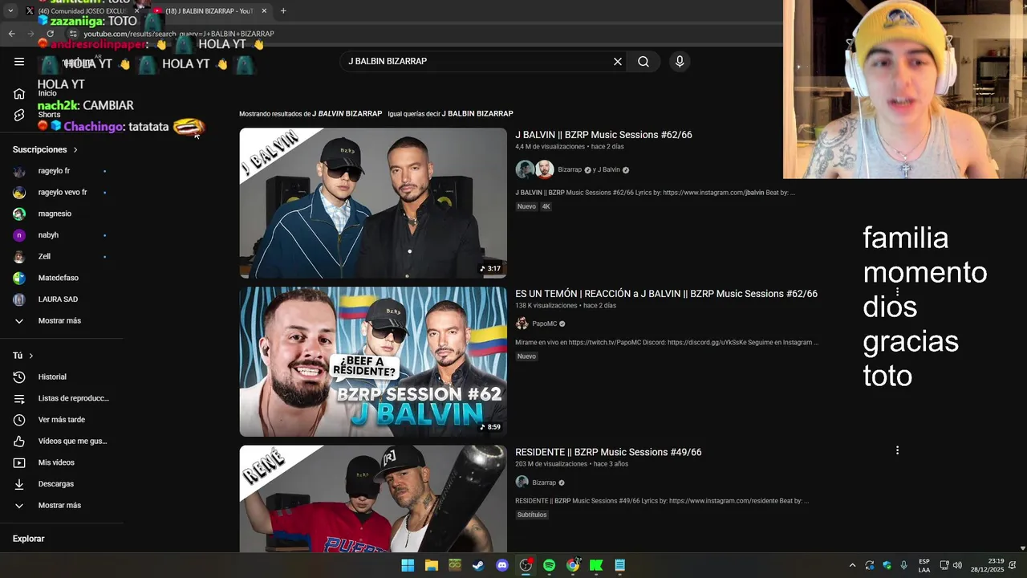
Task: Click the browser forward arrow
Action: click(x=30, y=34)
